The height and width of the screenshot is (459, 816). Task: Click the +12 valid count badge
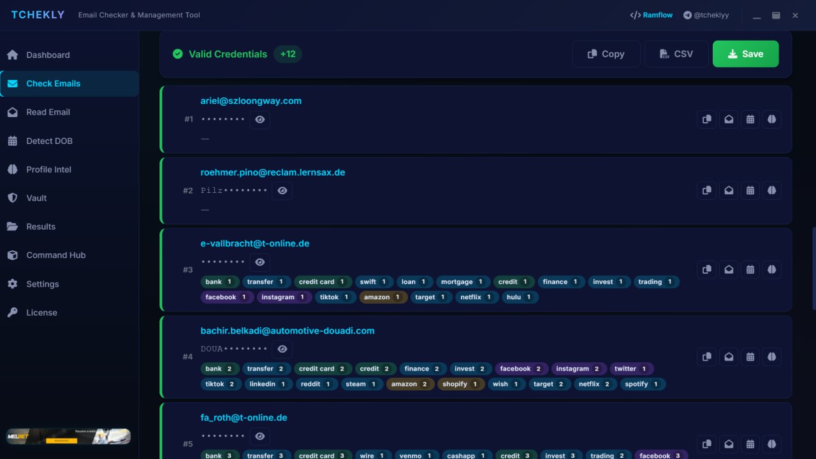tap(288, 54)
